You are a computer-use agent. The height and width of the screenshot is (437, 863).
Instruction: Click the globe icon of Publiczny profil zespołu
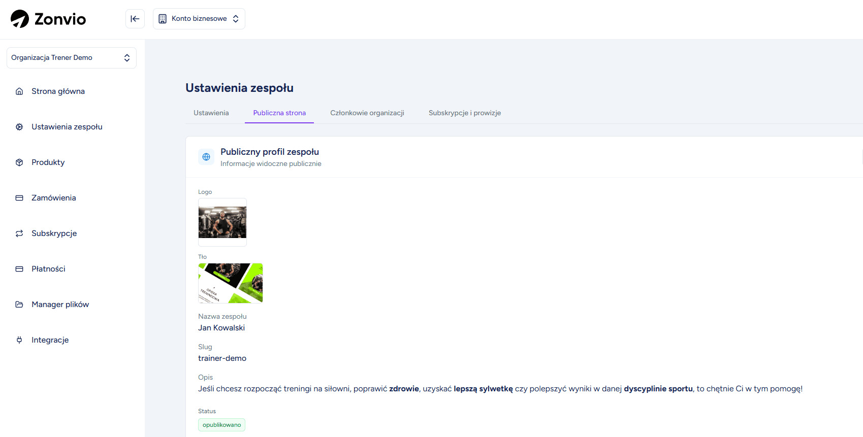pos(206,157)
